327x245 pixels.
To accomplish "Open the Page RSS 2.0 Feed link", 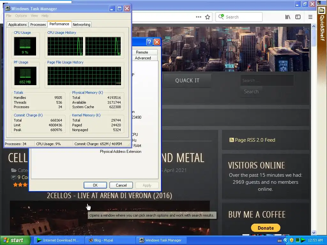I will (x=255, y=140).
